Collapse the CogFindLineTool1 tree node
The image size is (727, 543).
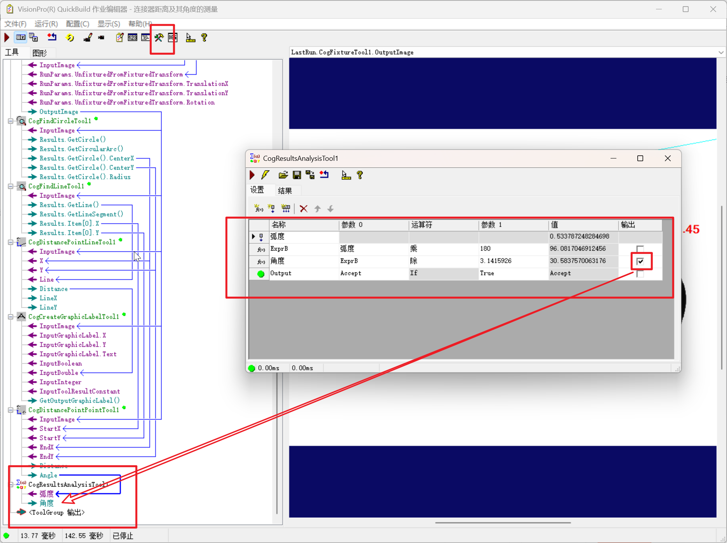pyautogui.click(x=11, y=186)
